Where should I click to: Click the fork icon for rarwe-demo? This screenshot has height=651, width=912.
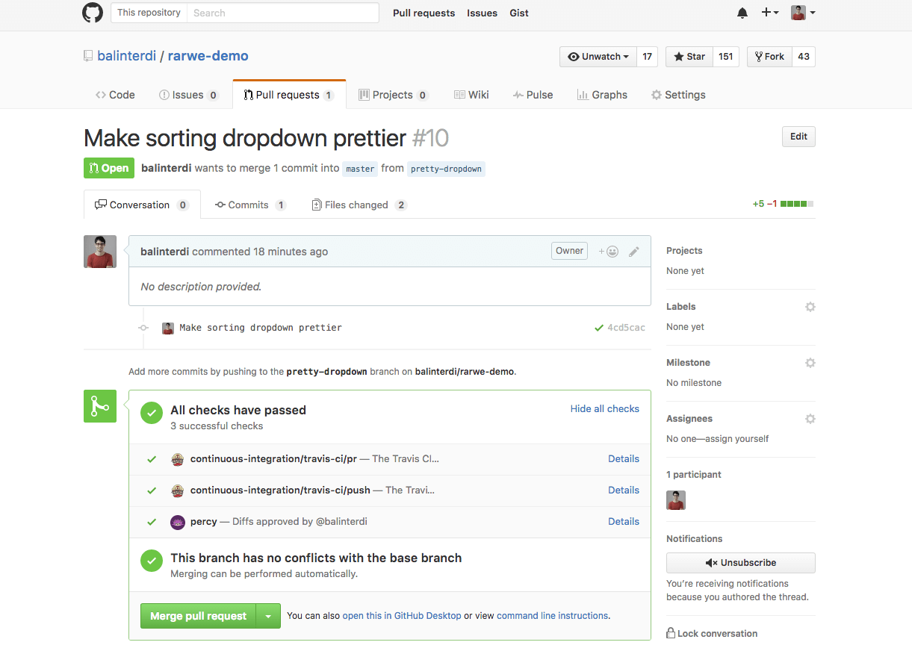tap(760, 56)
